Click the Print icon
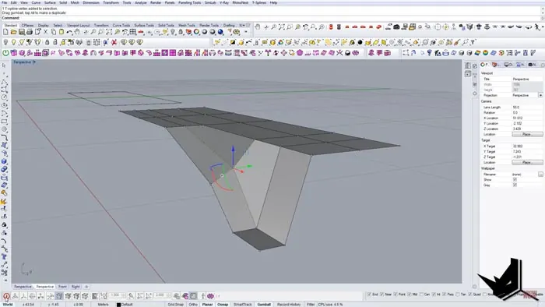This screenshot has width=545, height=307. point(30,32)
